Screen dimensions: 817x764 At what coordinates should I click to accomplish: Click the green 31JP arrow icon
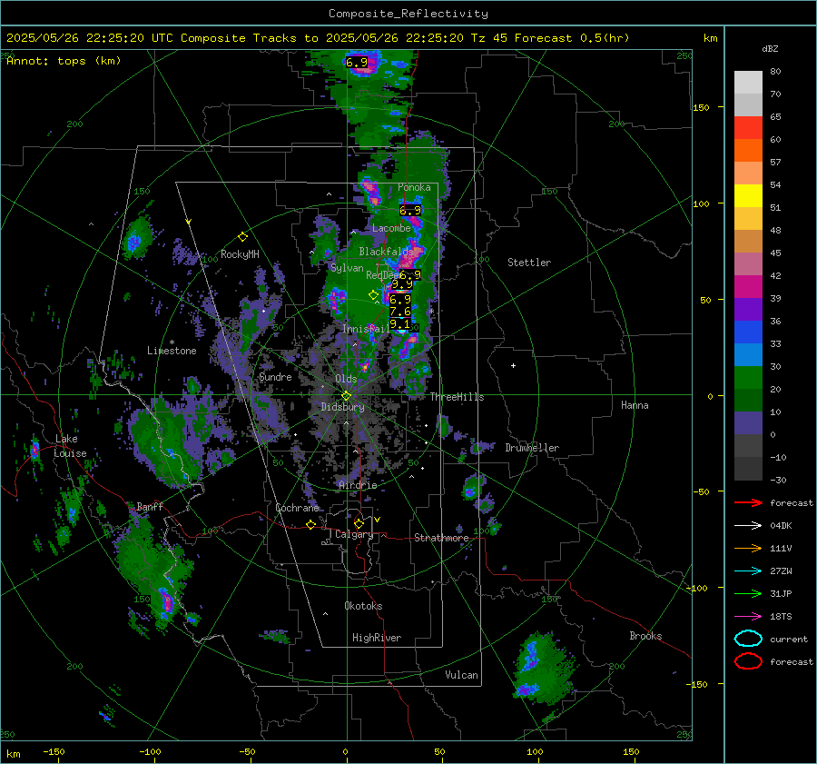(x=748, y=593)
